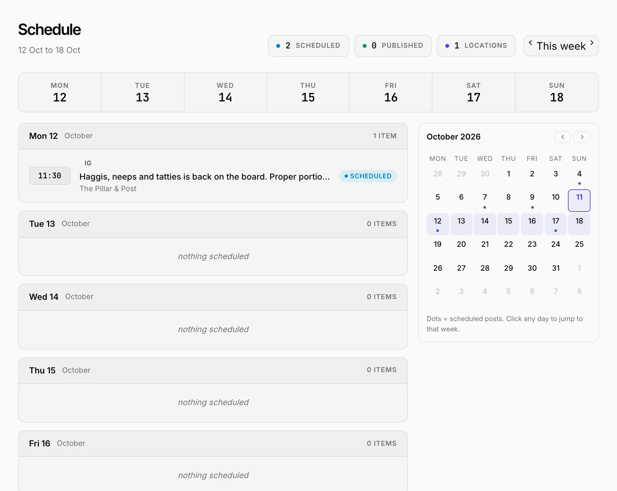Click The Pillar & Post location name
Image resolution: width=617 pixels, height=491 pixels.
[x=108, y=189]
